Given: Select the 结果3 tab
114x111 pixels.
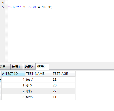Looking at the screenshot, I should tap(42, 66).
